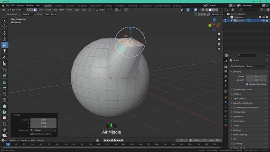Select the Transform tool

click(5, 51)
